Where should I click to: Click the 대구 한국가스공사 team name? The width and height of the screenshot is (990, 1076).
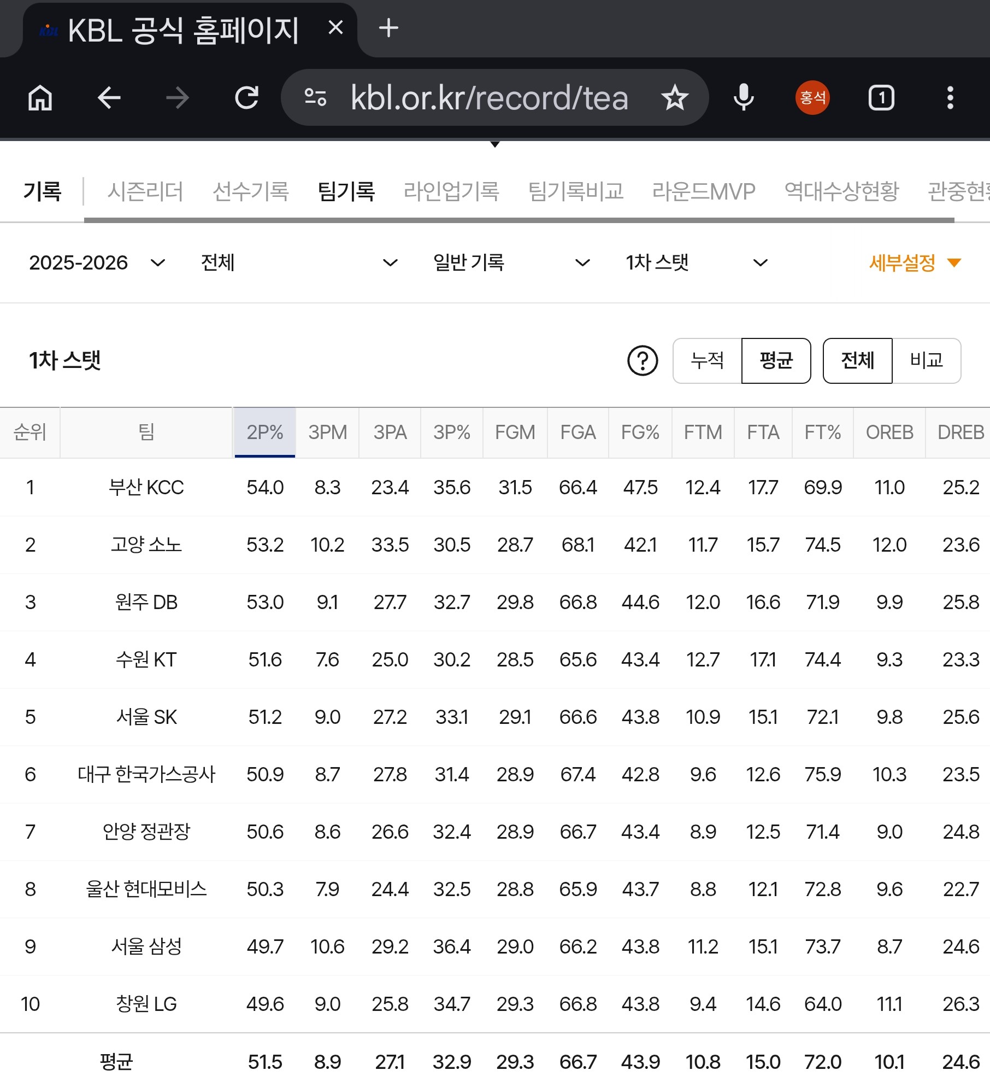tap(146, 774)
